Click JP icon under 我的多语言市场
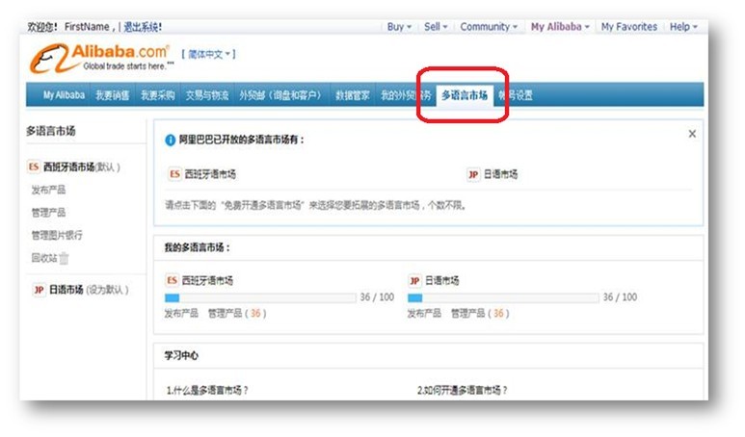 pos(414,280)
